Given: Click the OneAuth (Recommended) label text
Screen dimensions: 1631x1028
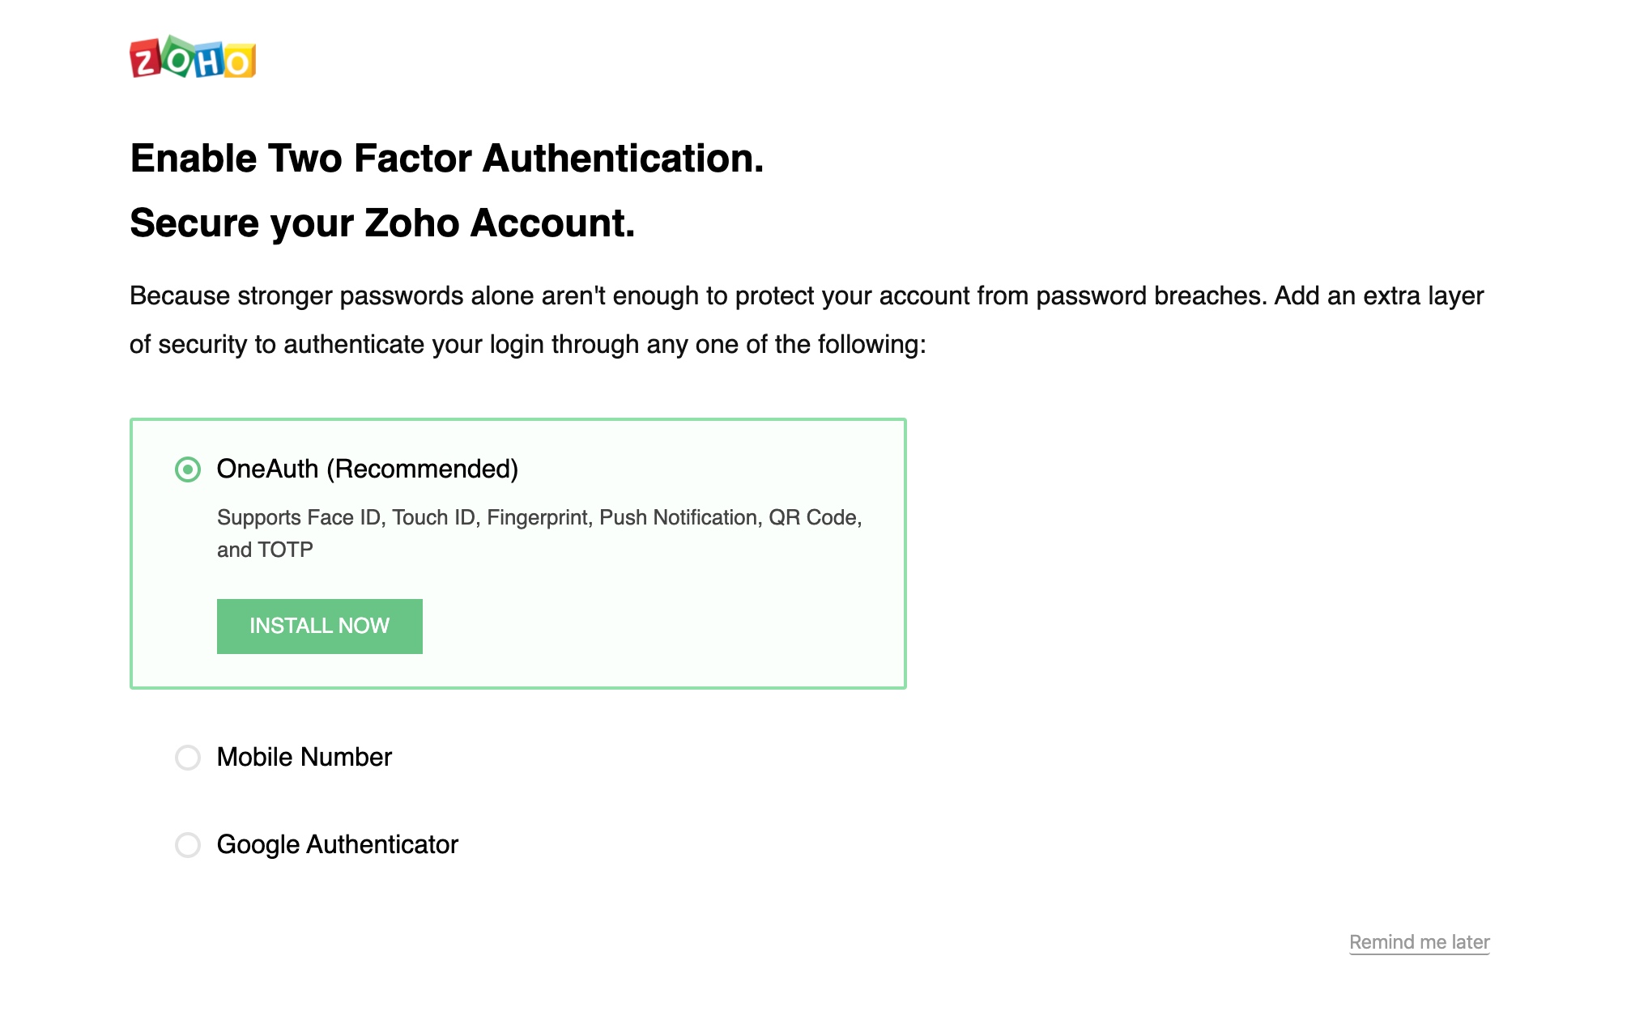Looking at the screenshot, I should 368,469.
